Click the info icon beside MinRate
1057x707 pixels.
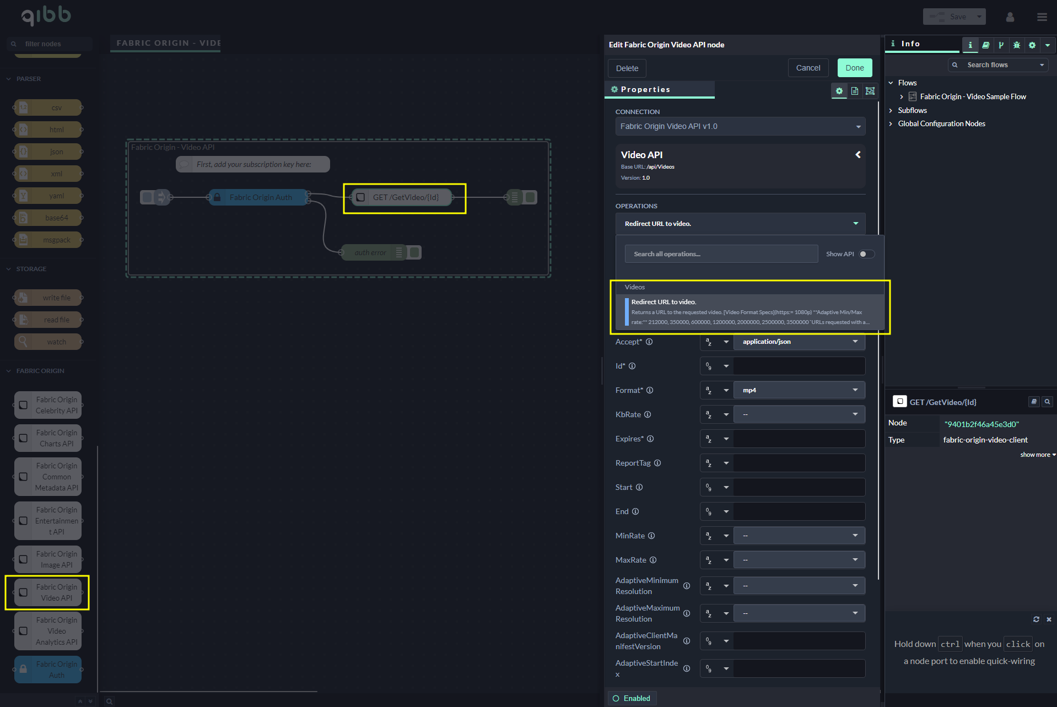[651, 536]
